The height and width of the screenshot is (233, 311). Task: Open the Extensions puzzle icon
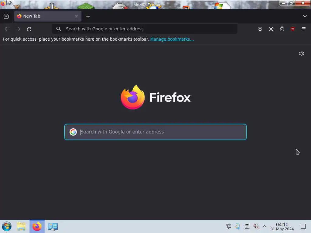[x=282, y=29]
